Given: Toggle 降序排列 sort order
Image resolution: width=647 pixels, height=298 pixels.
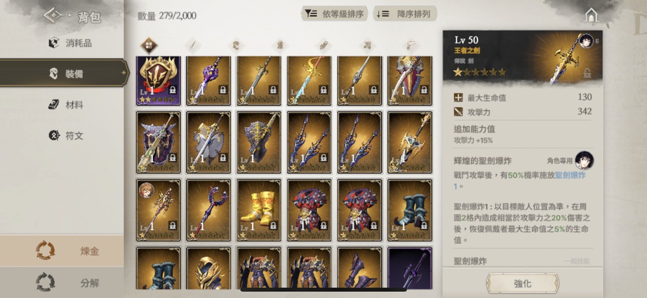Looking at the screenshot, I should click(405, 14).
